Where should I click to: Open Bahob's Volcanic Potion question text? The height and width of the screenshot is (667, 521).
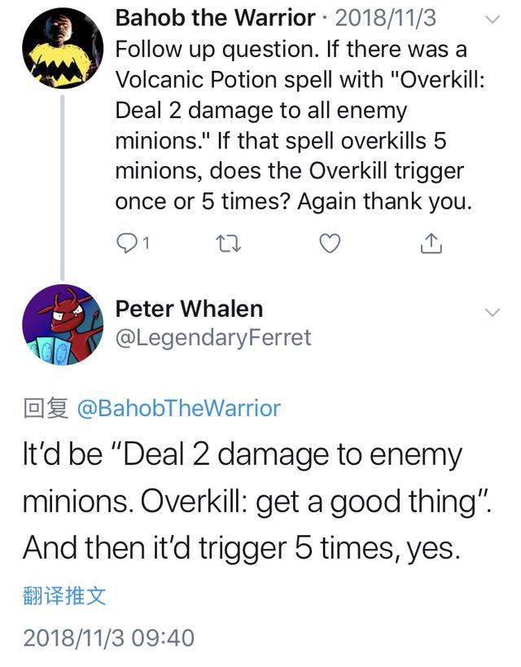coord(293,125)
